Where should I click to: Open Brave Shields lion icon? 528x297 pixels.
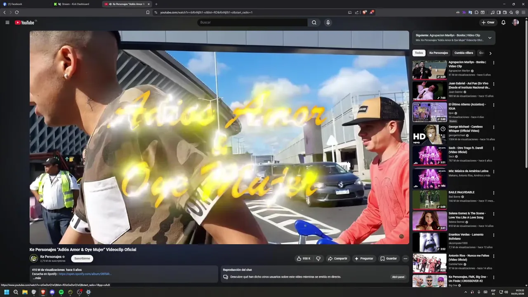tap(365, 12)
